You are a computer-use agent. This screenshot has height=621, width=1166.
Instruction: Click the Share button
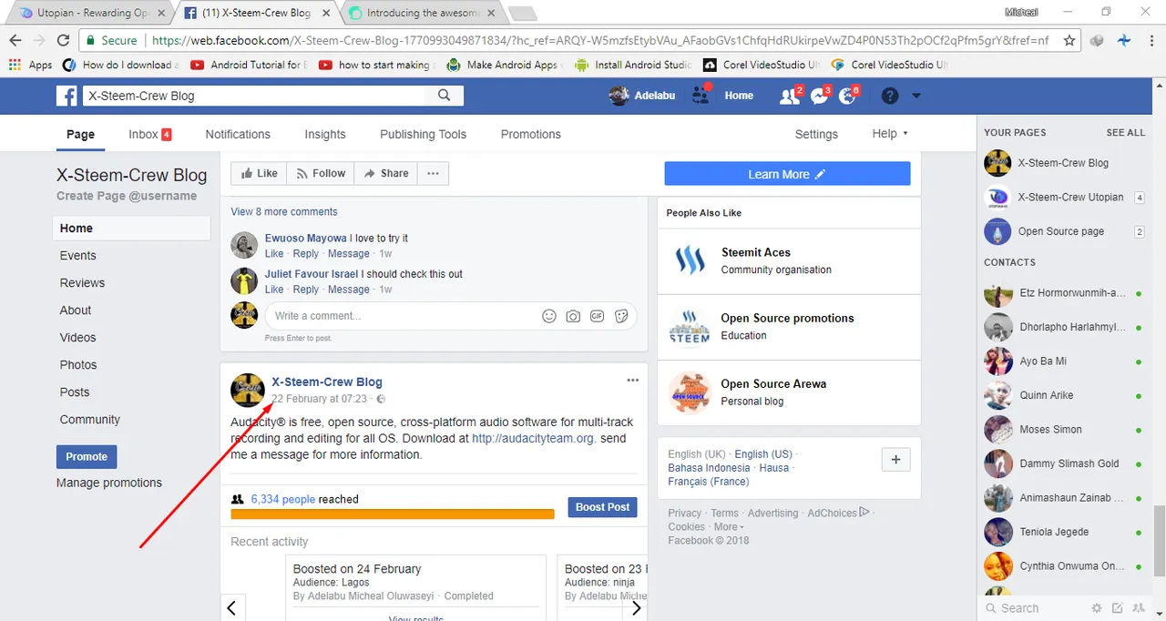(385, 173)
